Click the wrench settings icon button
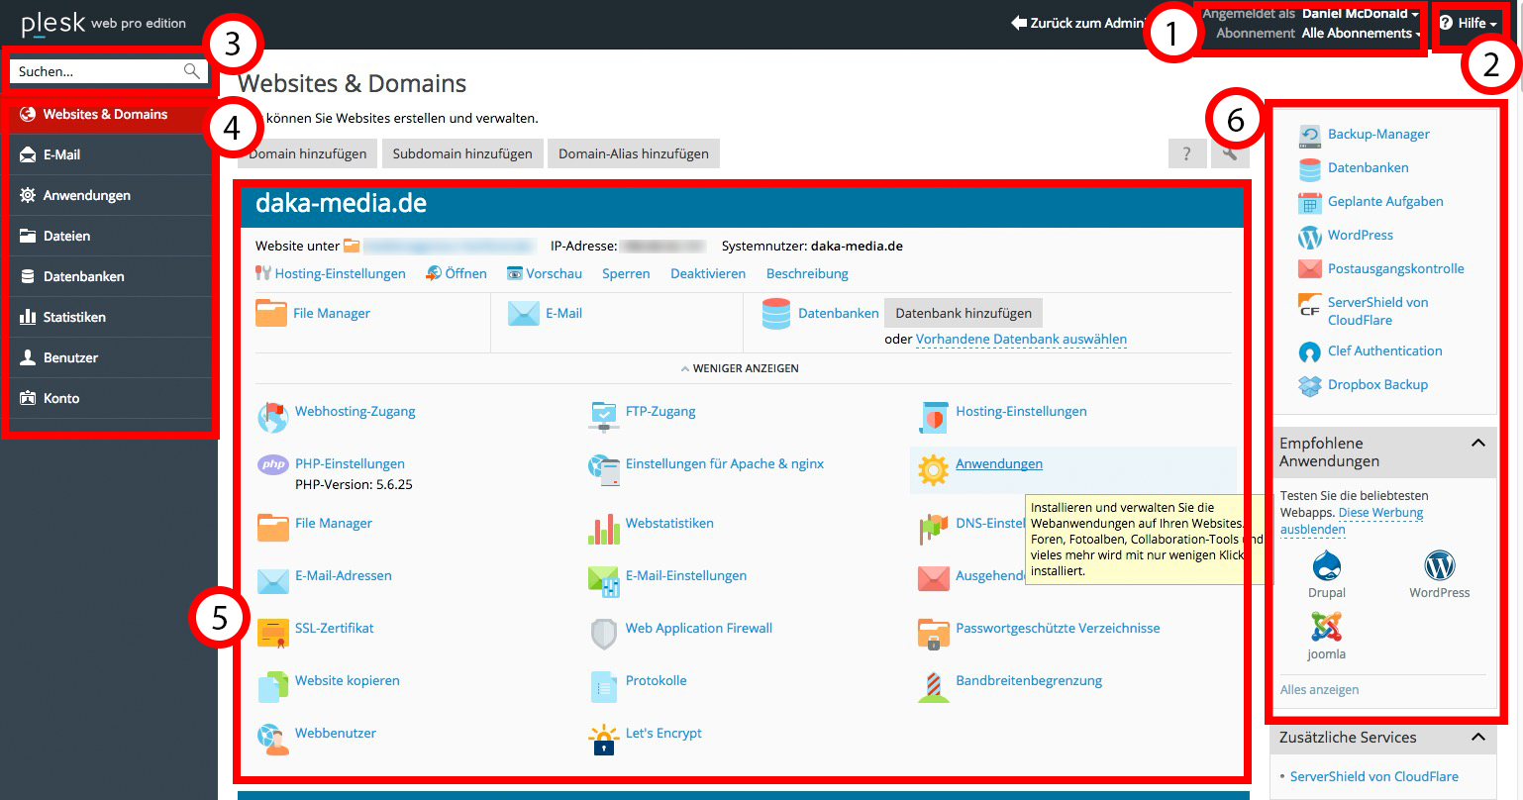The image size is (1523, 800). (1230, 153)
